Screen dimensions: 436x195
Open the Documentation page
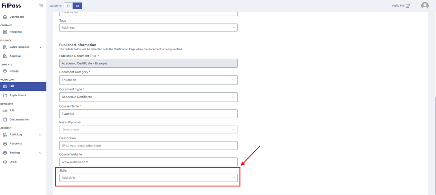[19, 119]
